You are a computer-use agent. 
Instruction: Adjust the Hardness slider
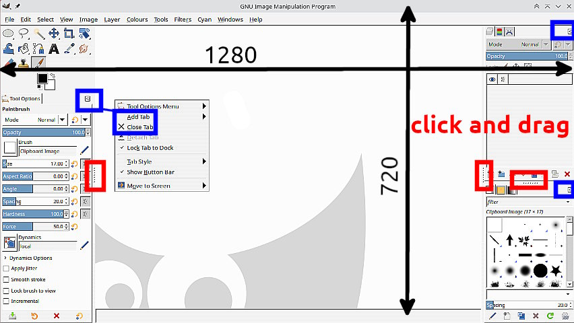coord(36,214)
